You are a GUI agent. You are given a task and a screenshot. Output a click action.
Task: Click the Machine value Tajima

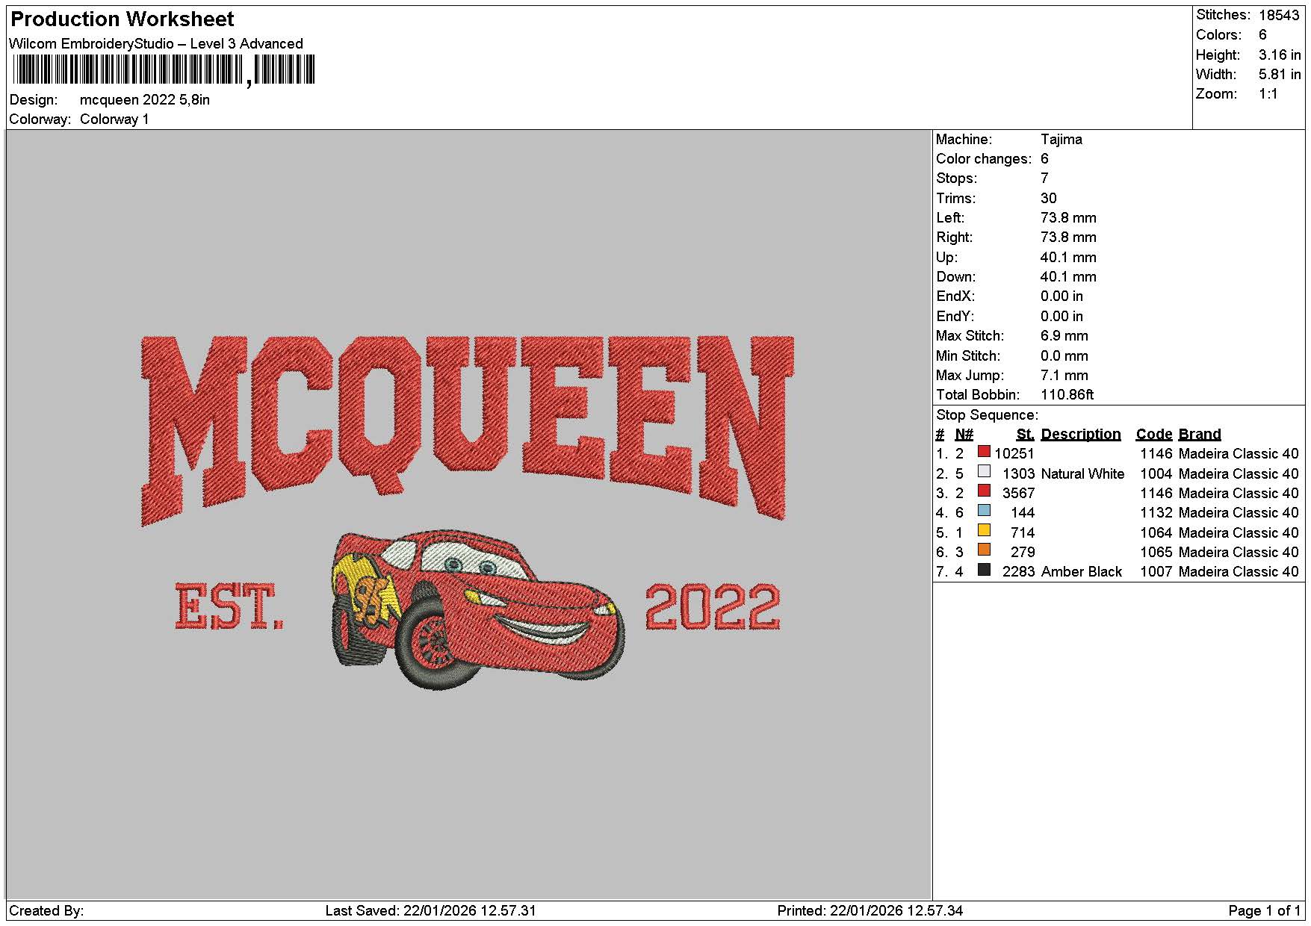click(x=1061, y=140)
